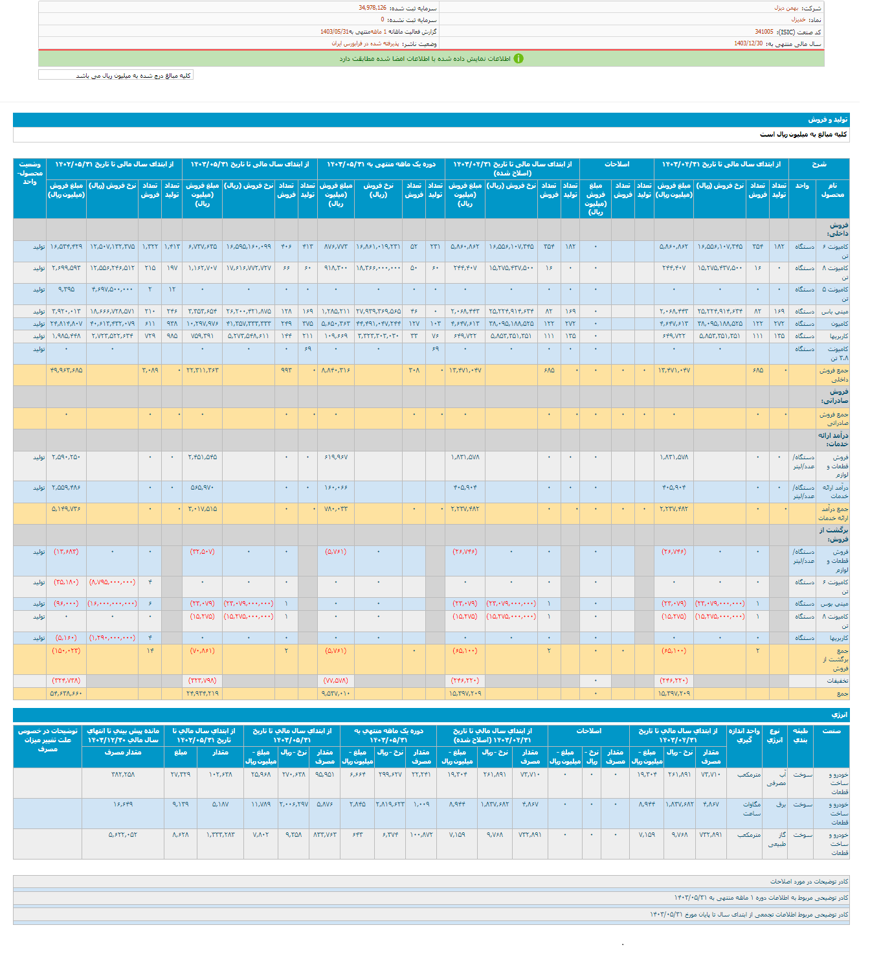The height and width of the screenshot is (969, 870).
Task: Click the شرح column header in the sales table
Action: pos(819,165)
